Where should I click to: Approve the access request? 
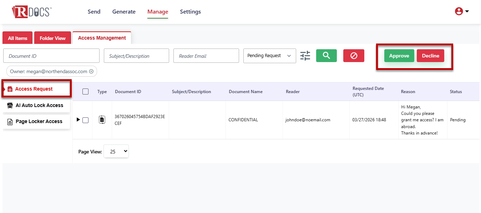pyautogui.click(x=399, y=56)
